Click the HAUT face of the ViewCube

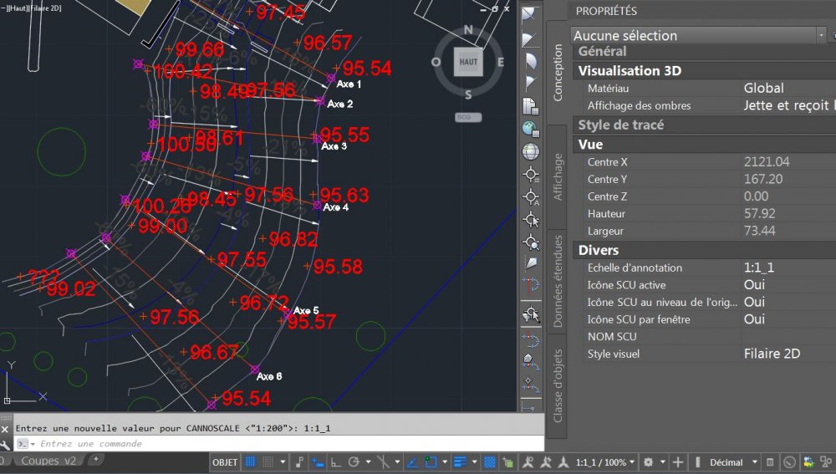(x=468, y=62)
